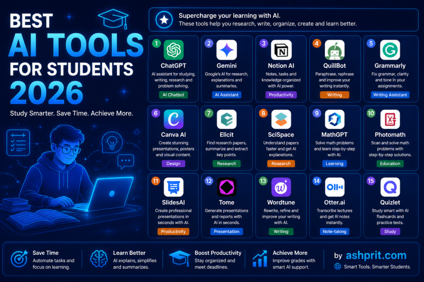
Task: Click the Learning tag under MathGPT
Action: click(335, 164)
